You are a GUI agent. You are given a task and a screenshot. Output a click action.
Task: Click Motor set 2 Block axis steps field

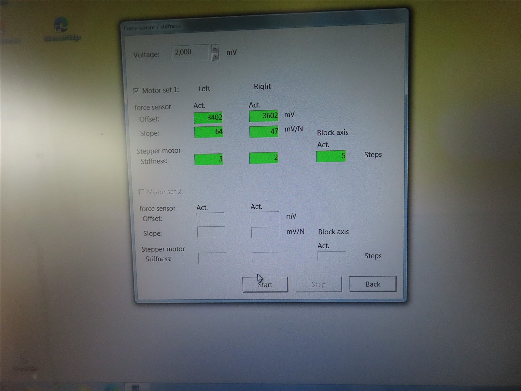(331, 257)
